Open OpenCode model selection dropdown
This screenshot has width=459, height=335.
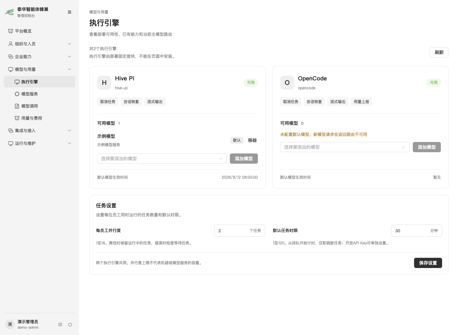(x=345, y=147)
